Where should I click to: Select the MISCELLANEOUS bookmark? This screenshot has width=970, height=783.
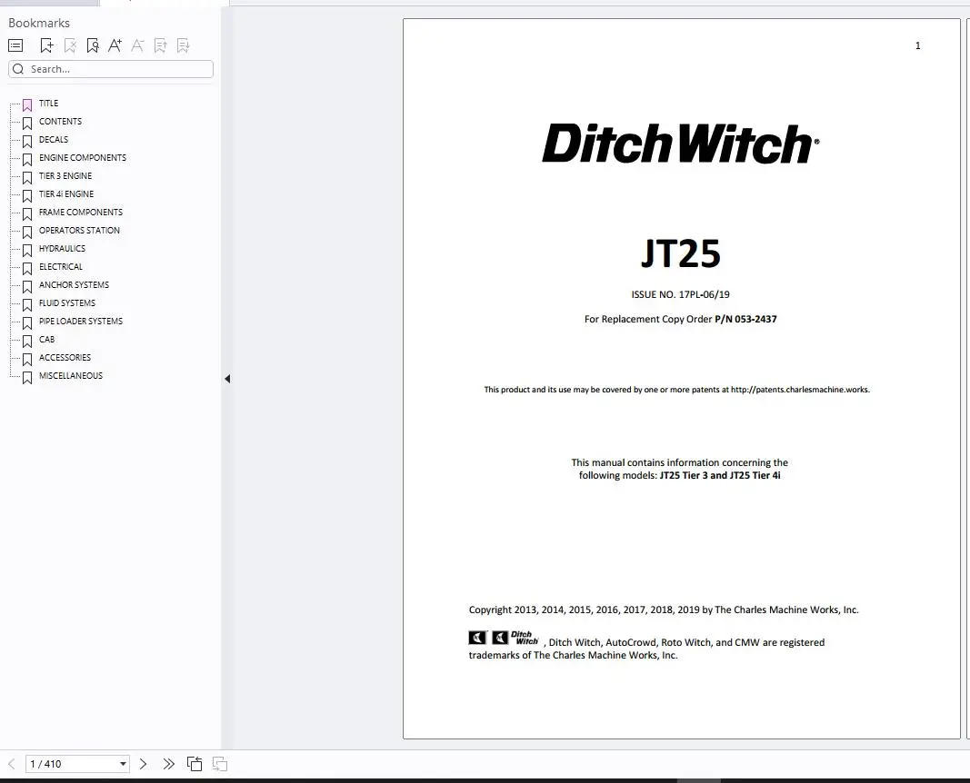[70, 375]
